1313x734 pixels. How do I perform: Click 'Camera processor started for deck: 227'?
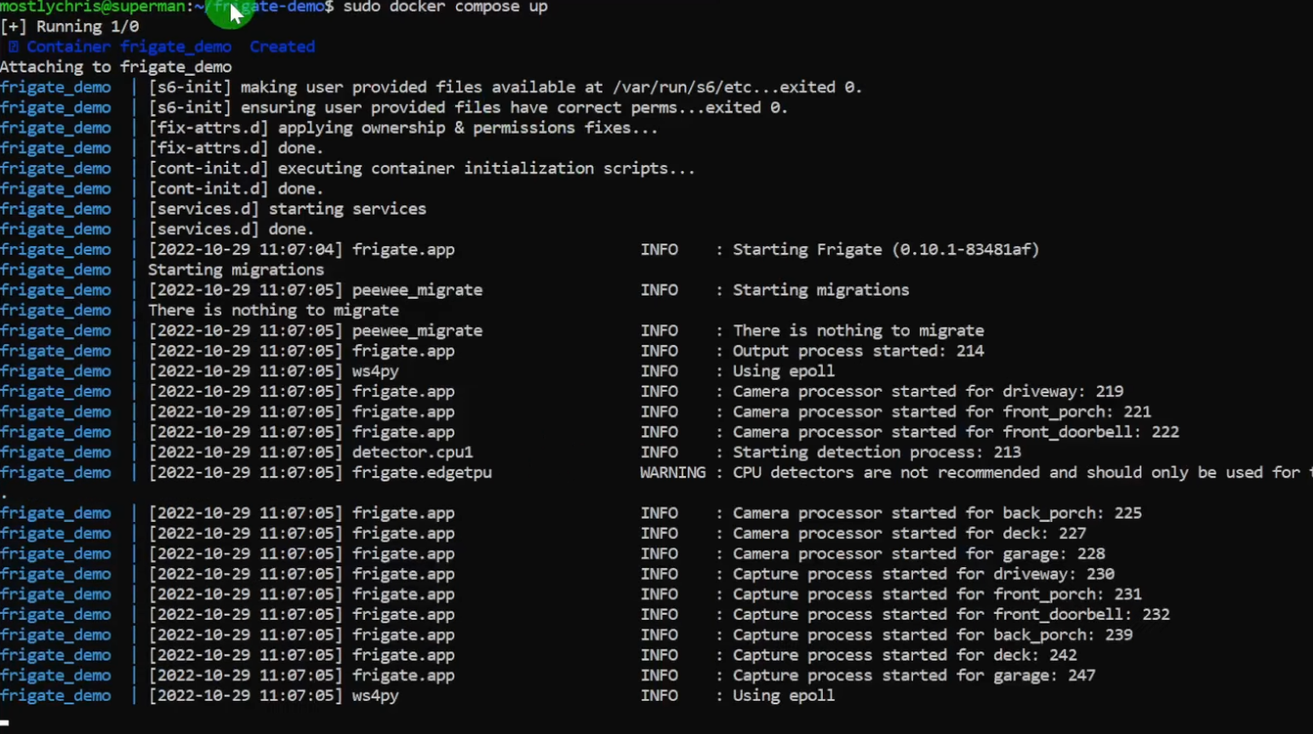point(909,534)
